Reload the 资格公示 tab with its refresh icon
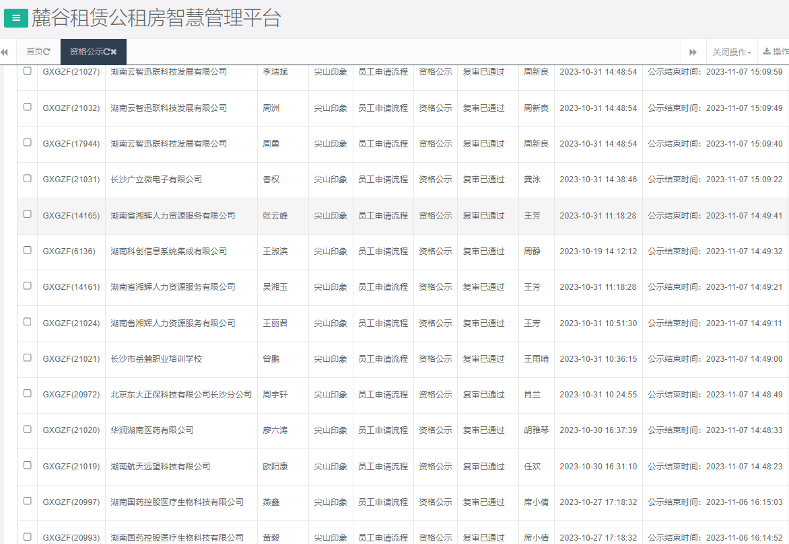Viewport: 789px width, 544px height. pos(106,51)
